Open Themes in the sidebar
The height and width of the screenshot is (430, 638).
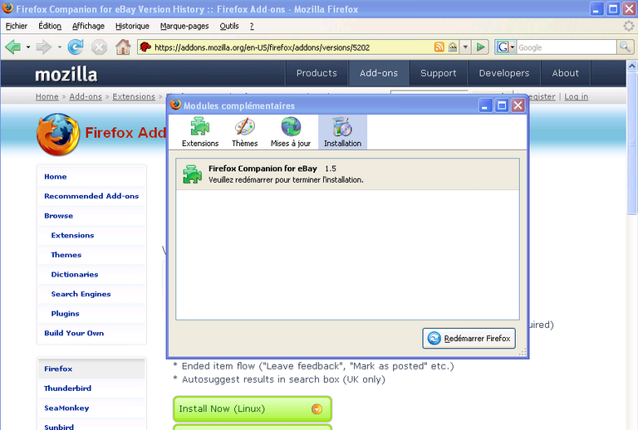tap(66, 255)
